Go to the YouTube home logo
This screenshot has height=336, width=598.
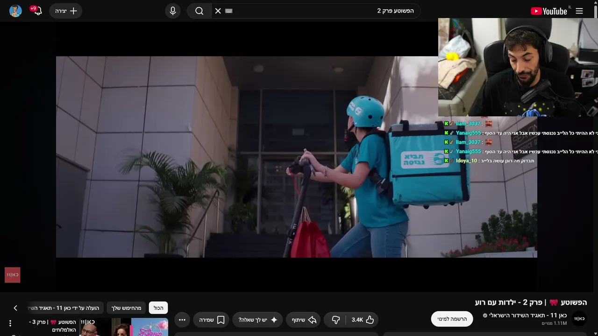(x=549, y=11)
